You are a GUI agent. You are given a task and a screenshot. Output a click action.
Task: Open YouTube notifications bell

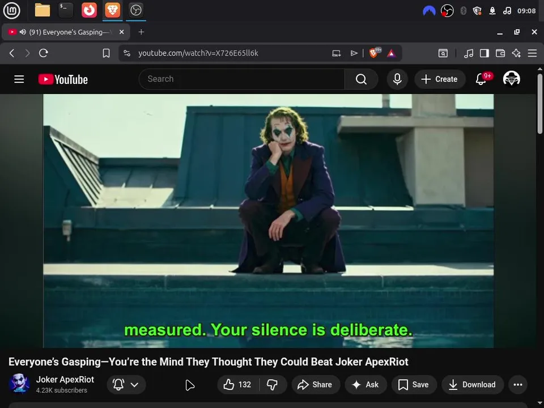[481, 79]
